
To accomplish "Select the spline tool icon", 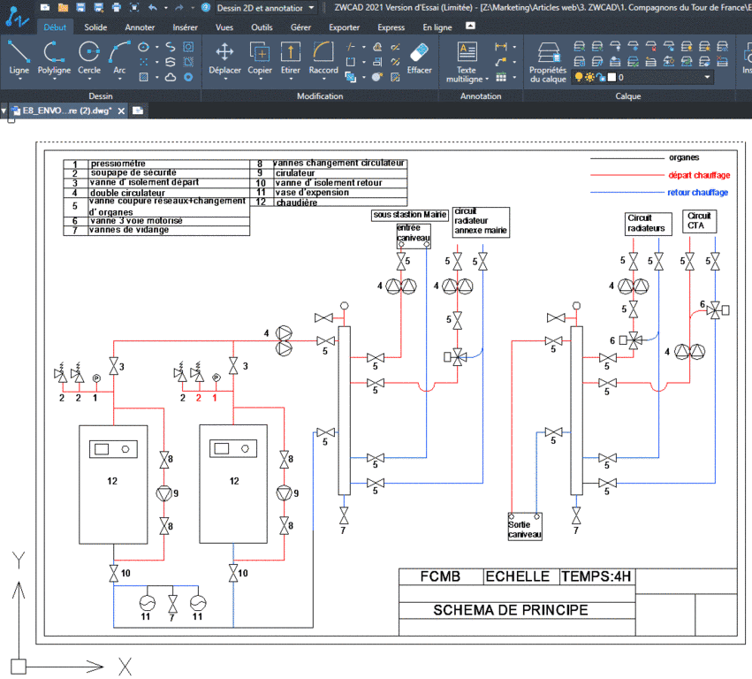I will pos(171,47).
